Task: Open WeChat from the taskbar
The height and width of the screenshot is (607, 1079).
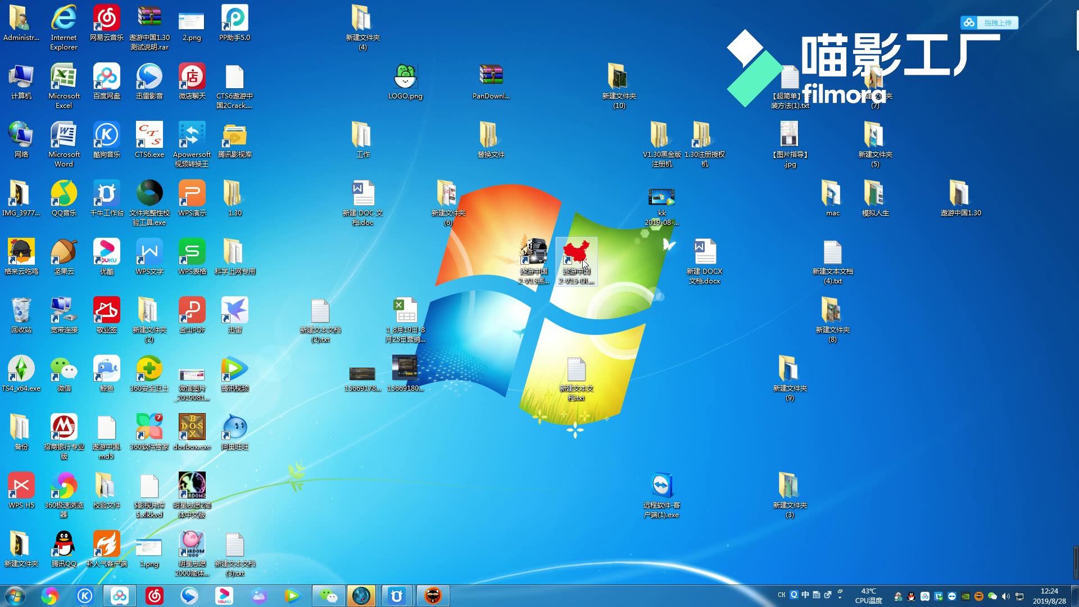Action: [x=328, y=596]
